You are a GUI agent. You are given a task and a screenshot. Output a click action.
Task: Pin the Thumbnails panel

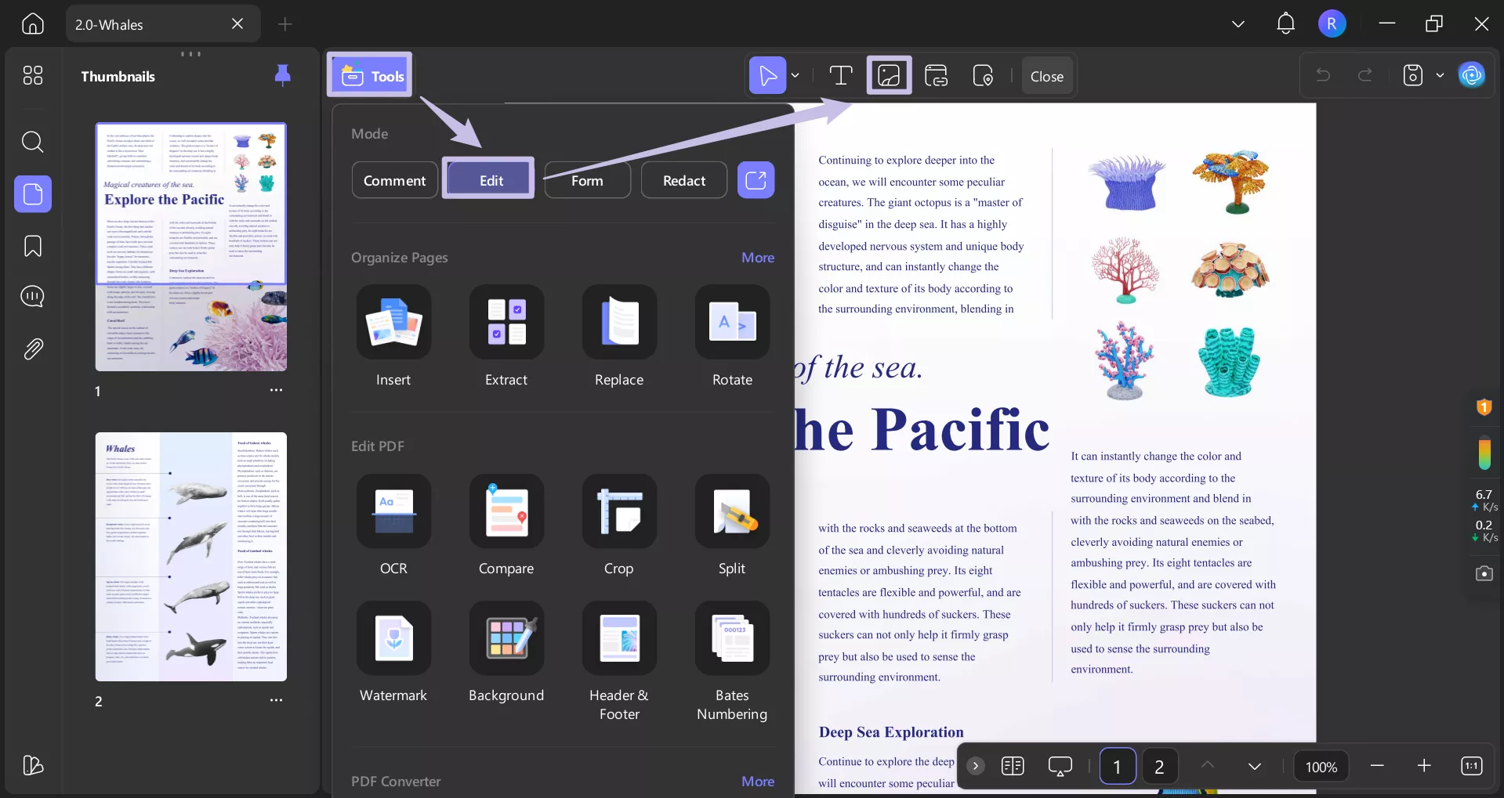[x=282, y=74]
